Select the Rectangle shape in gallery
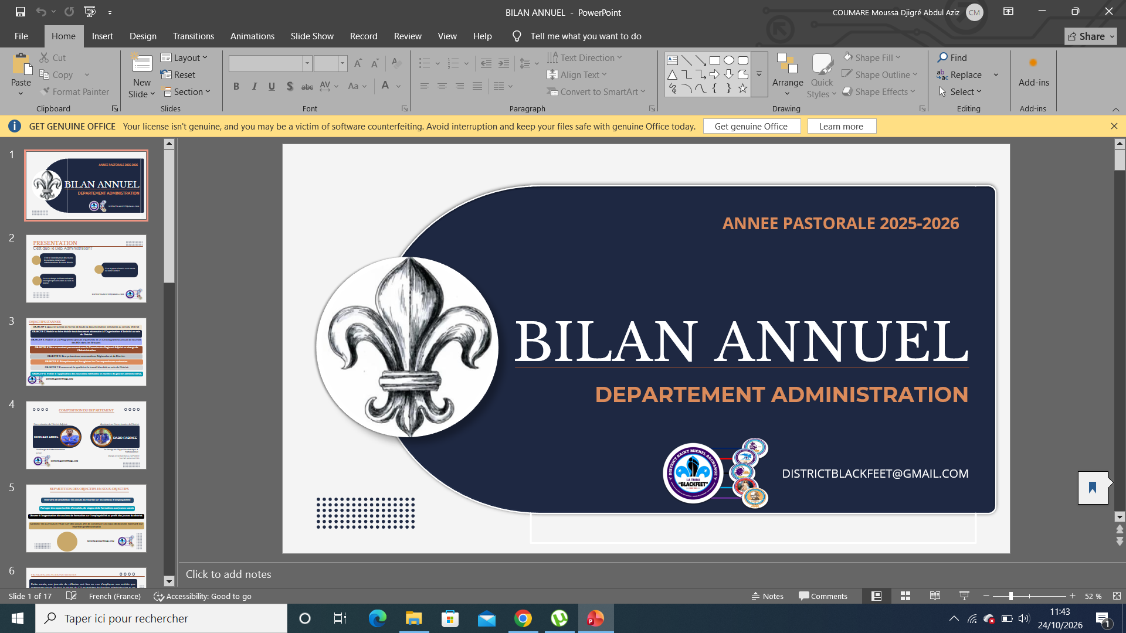 click(x=715, y=60)
